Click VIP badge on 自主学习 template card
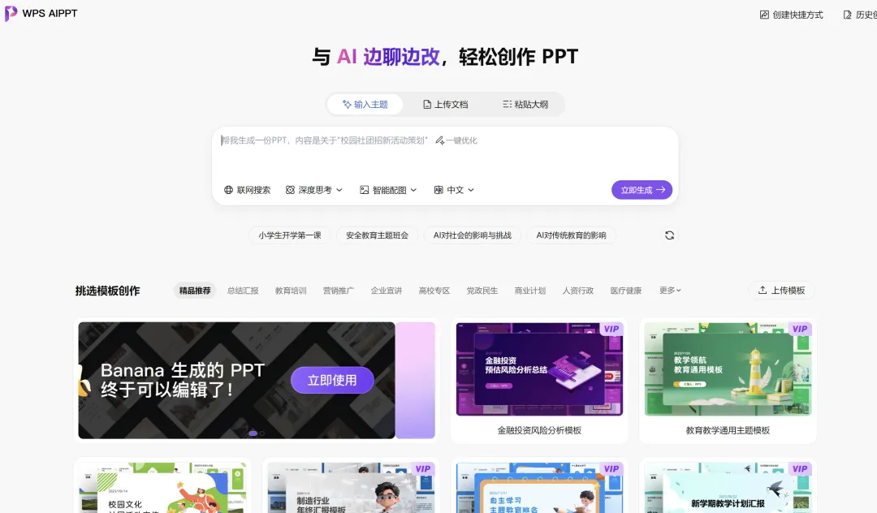Viewport: 877px width, 513px height. [611, 469]
